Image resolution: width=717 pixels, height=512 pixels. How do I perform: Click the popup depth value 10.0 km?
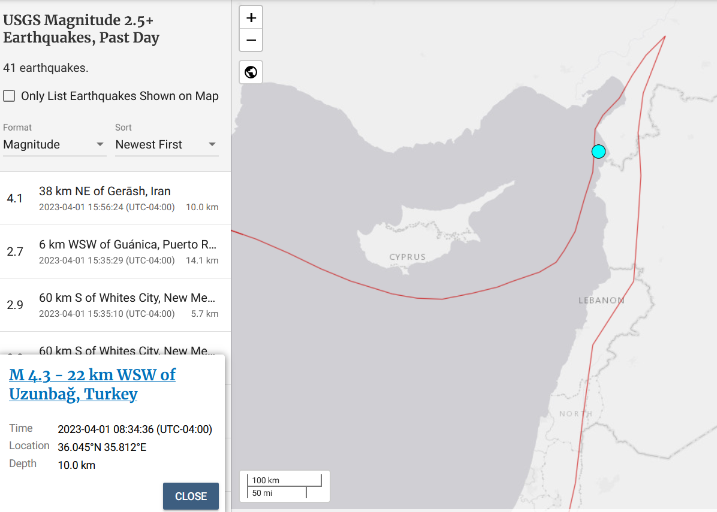coord(76,465)
